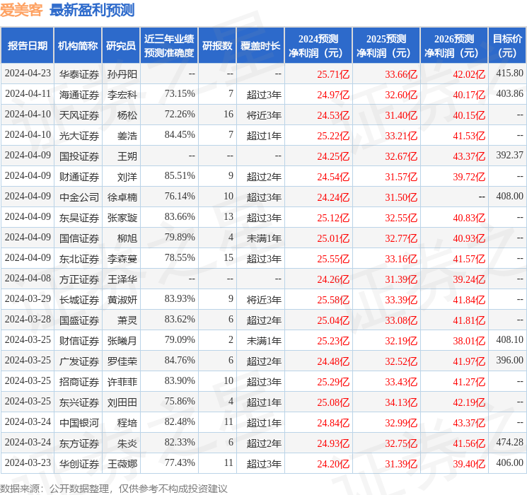Click target price 406.00

tap(510, 462)
